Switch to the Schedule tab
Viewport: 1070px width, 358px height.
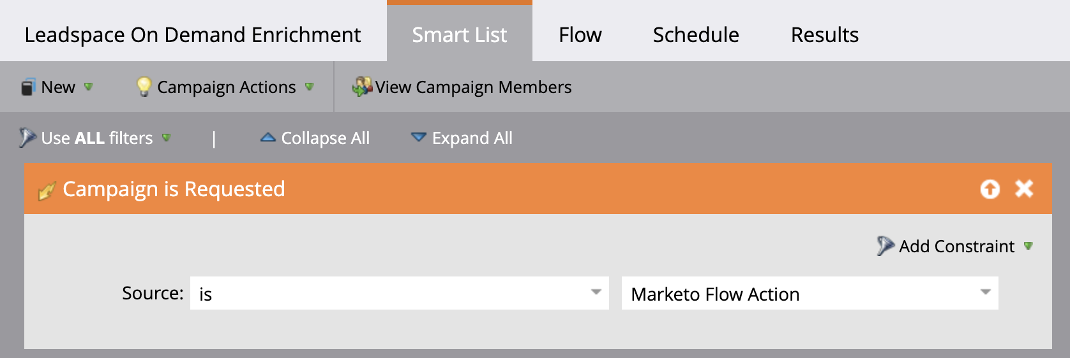tap(696, 34)
